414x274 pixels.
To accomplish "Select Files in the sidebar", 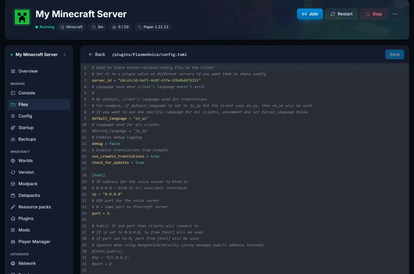I will (x=39, y=105).
